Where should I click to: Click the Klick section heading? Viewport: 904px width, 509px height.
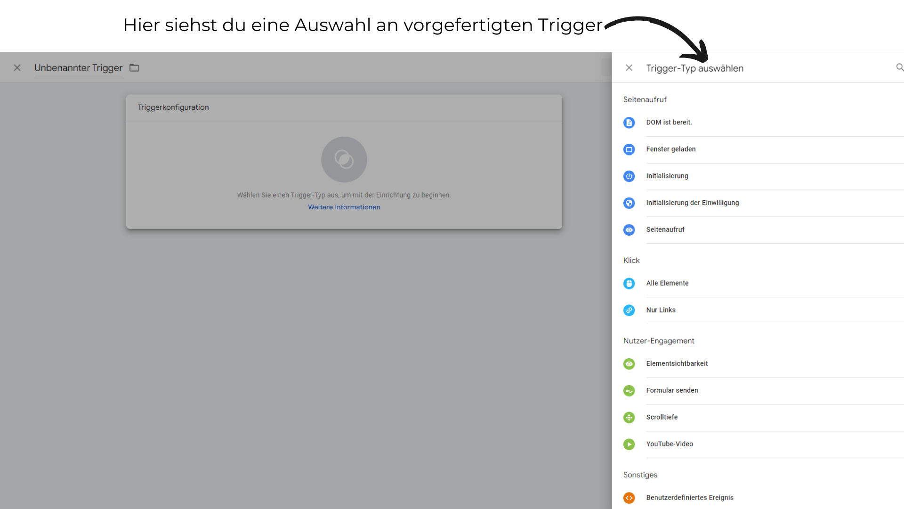(x=631, y=261)
